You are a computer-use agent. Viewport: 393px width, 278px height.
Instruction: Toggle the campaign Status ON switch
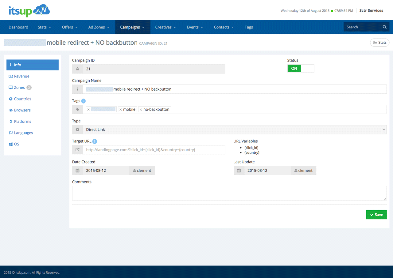click(301, 69)
